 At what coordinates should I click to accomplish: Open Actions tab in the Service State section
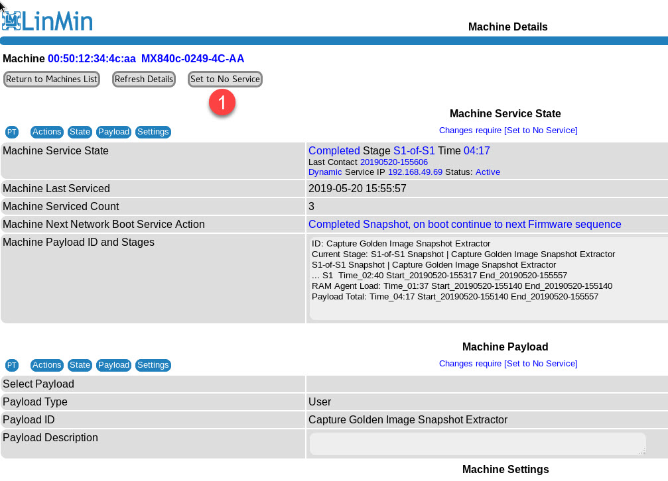tap(46, 132)
